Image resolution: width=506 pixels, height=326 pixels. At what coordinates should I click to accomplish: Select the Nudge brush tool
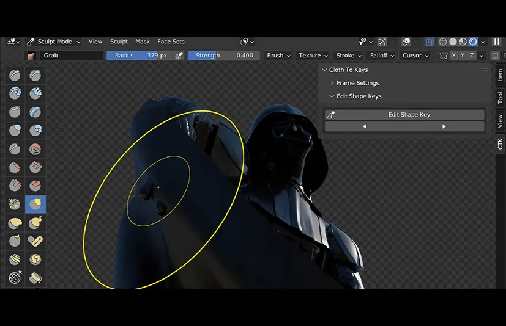click(15, 259)
